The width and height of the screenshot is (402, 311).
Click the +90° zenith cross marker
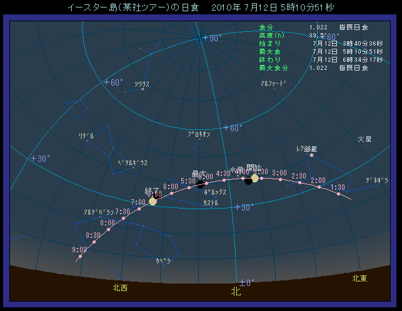point(204,39)
